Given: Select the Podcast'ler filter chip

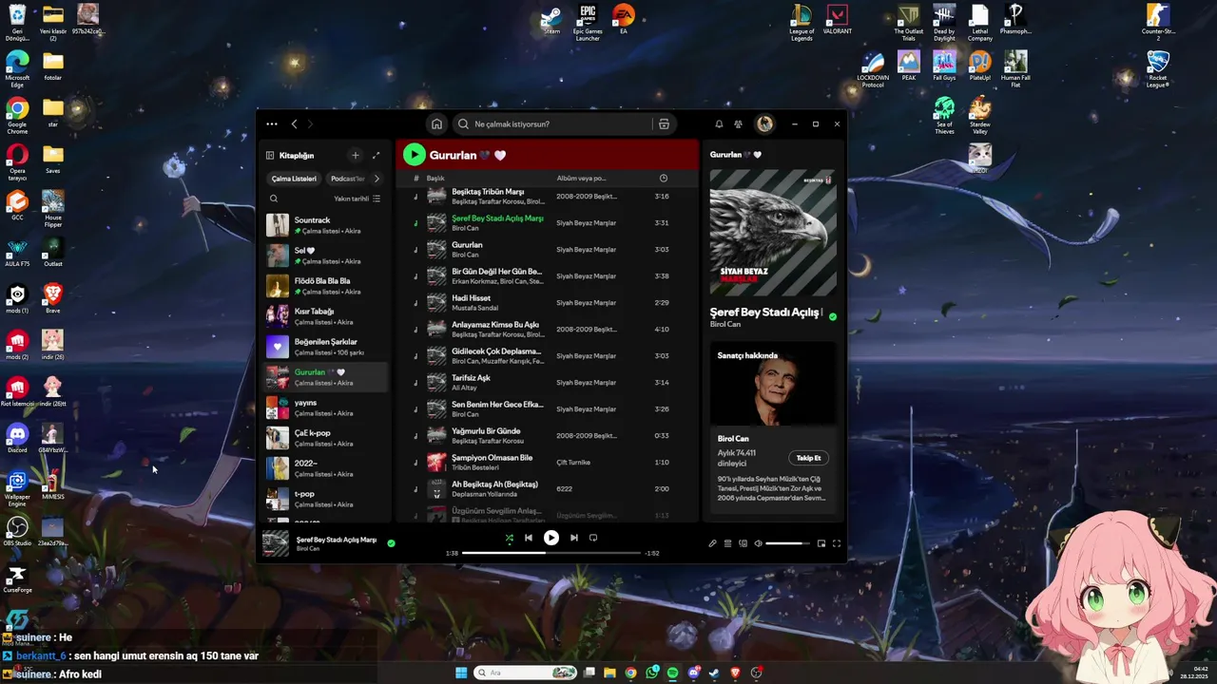Looking at the screenshot, I should pyautogui.click(x=347, y=179).
